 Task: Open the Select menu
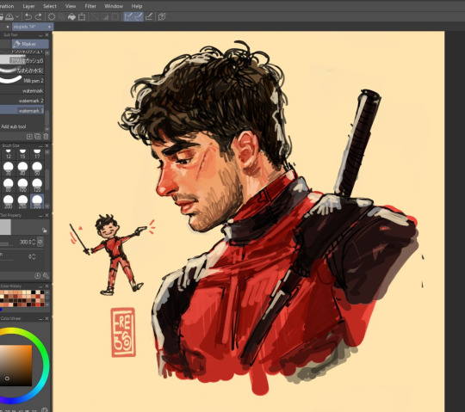(50, 6)
